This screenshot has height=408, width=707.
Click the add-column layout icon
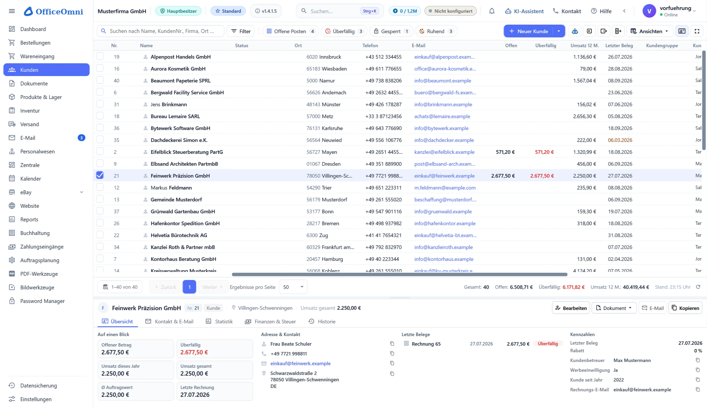coord(618,31)
